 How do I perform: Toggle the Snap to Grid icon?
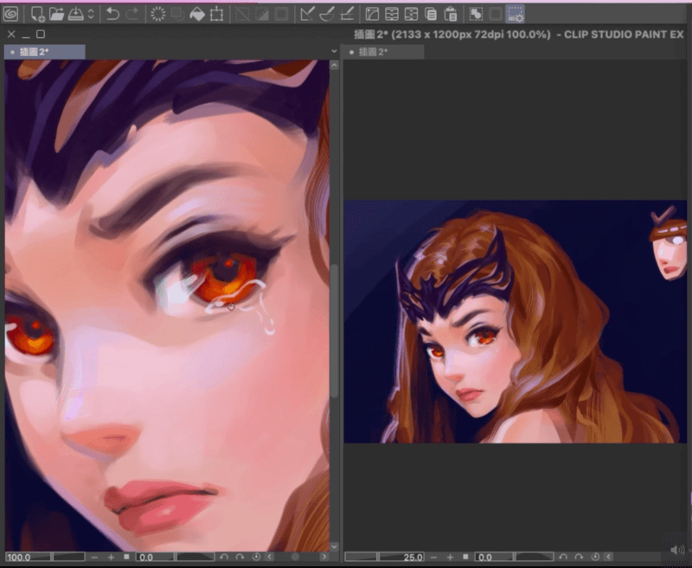(347, 14)
